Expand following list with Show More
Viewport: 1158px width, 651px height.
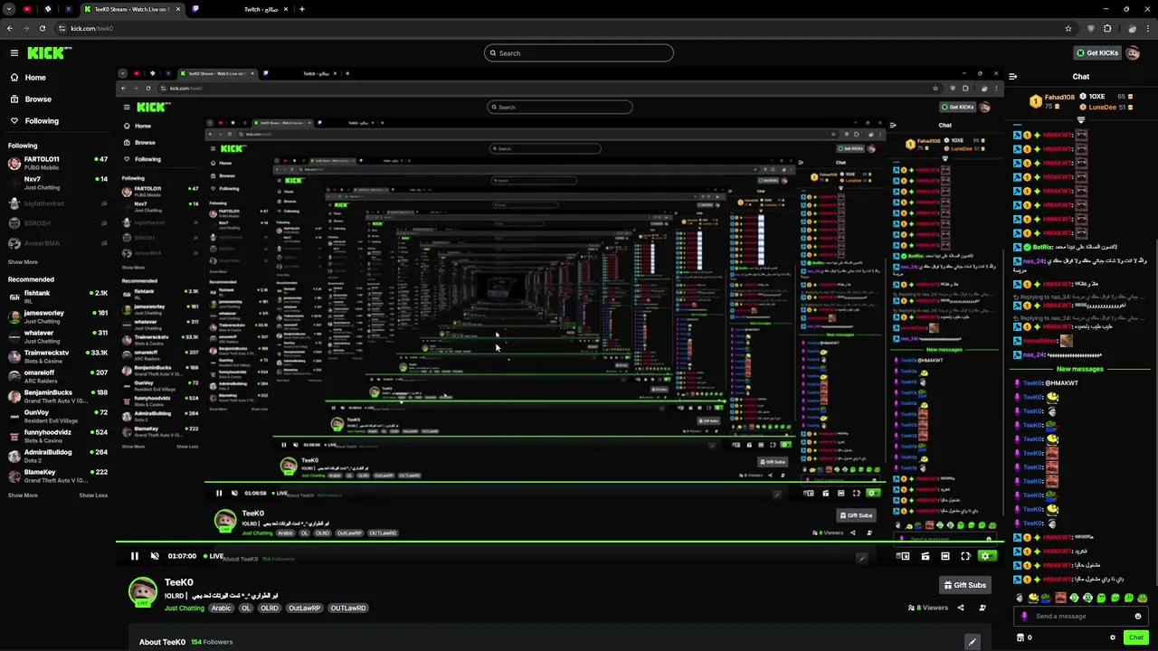click(x=23, y=262)
